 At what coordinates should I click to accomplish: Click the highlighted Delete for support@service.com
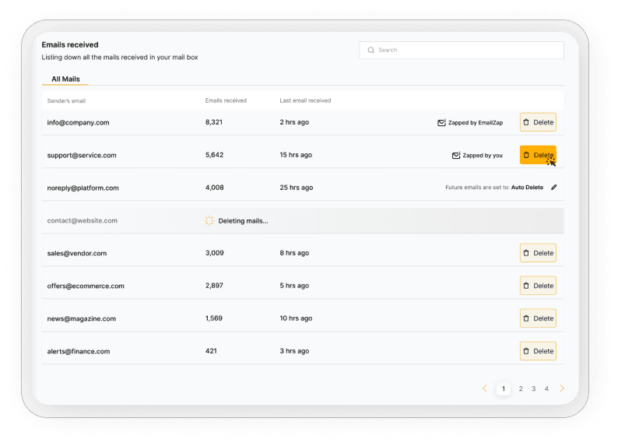[538, 155]
